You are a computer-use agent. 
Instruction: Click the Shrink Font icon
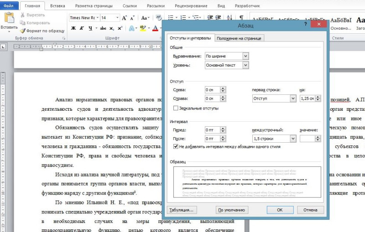[132, 18]
